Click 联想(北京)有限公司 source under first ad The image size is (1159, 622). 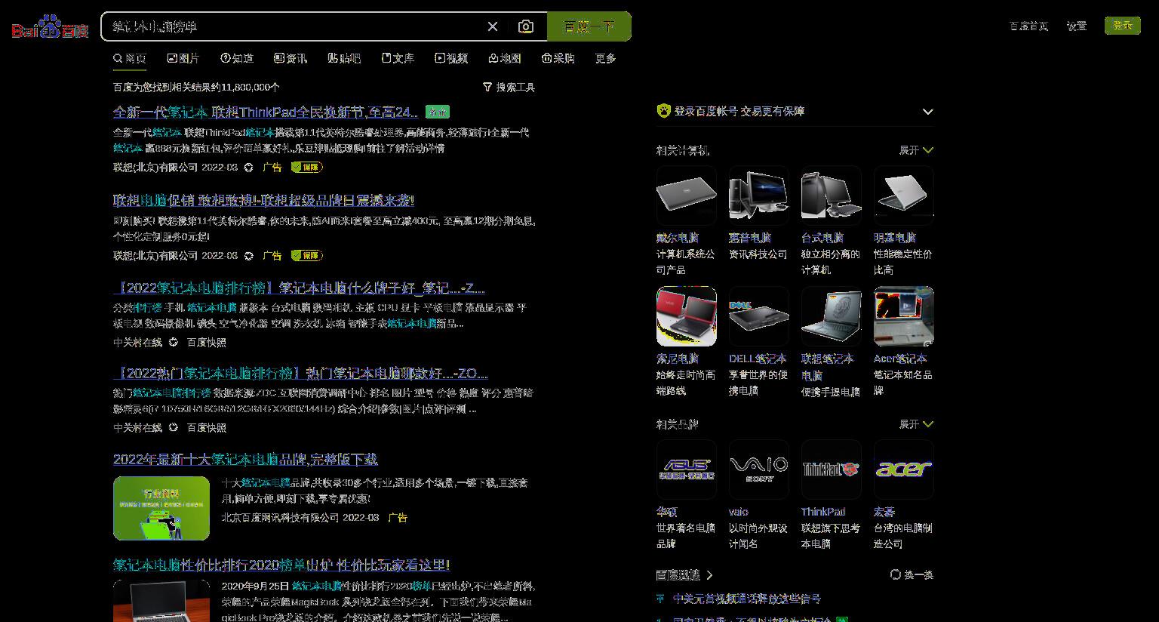click(155, 168)
